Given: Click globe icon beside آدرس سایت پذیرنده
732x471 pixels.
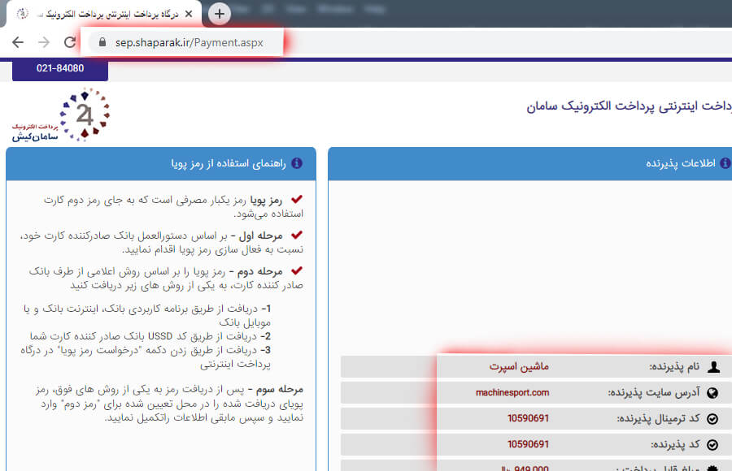Looking at the screenshot, I should (x=712, y=393).
